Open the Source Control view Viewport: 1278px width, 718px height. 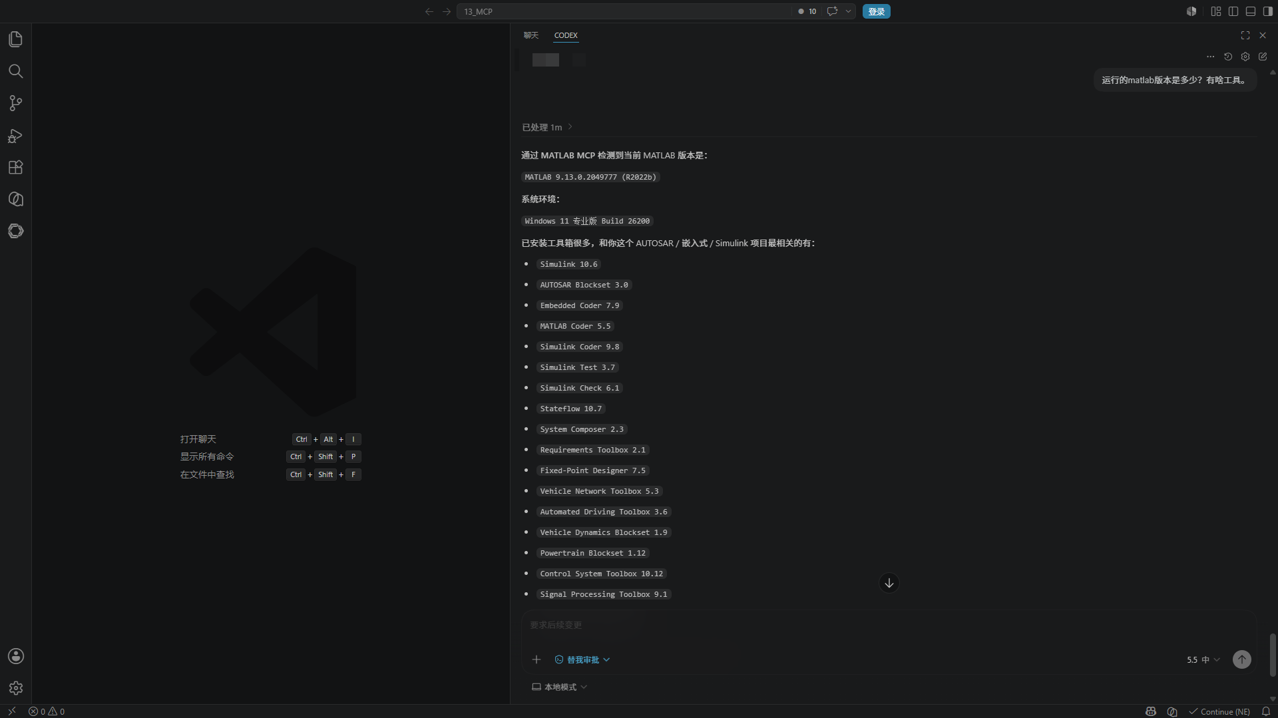(x=15, y=103)
